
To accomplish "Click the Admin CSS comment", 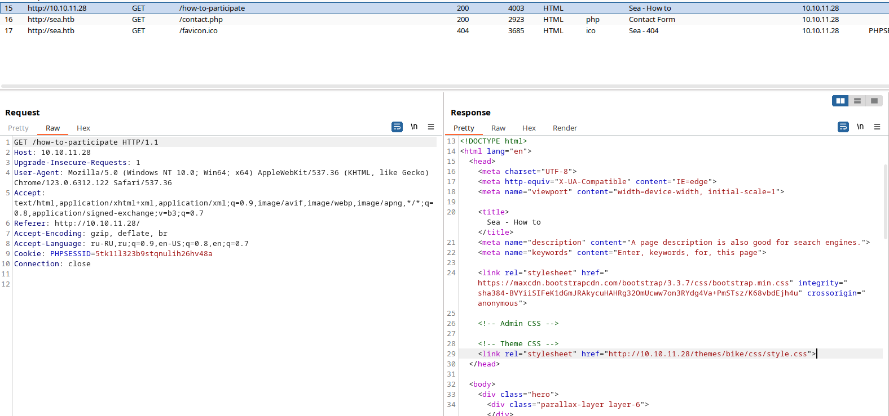I will tap(518, 324).
